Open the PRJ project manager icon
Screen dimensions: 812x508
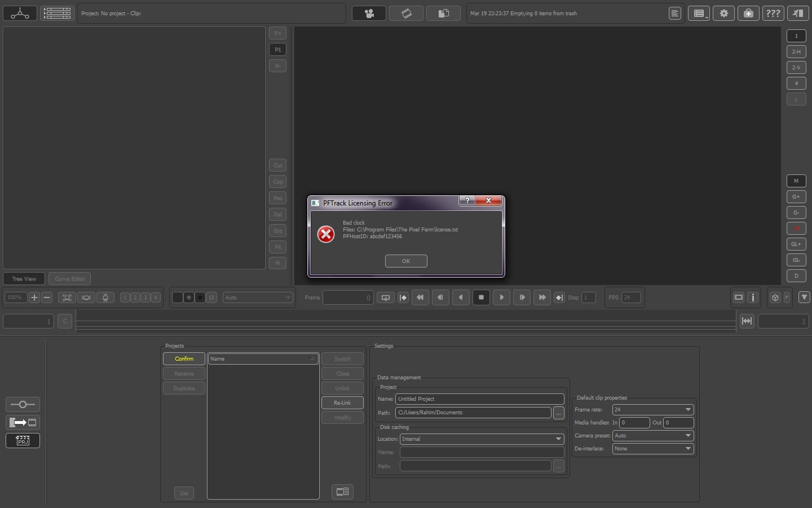23,440
